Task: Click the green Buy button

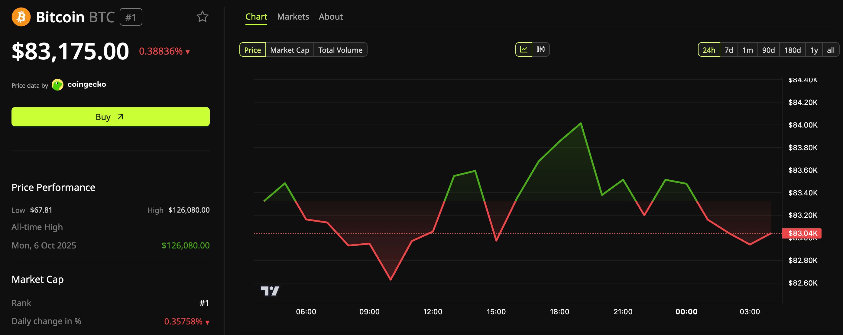Action: tap(111, 117)
